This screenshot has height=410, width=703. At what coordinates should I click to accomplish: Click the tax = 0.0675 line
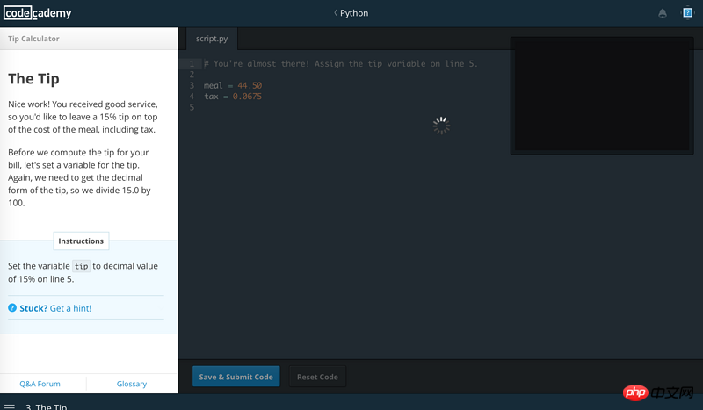[233, 97]
